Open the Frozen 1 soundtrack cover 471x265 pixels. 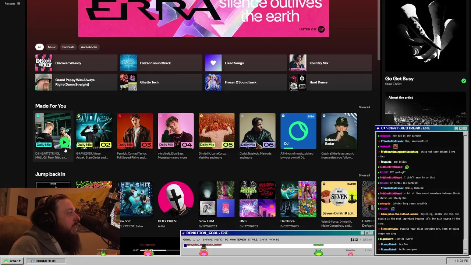click(128, 63)
